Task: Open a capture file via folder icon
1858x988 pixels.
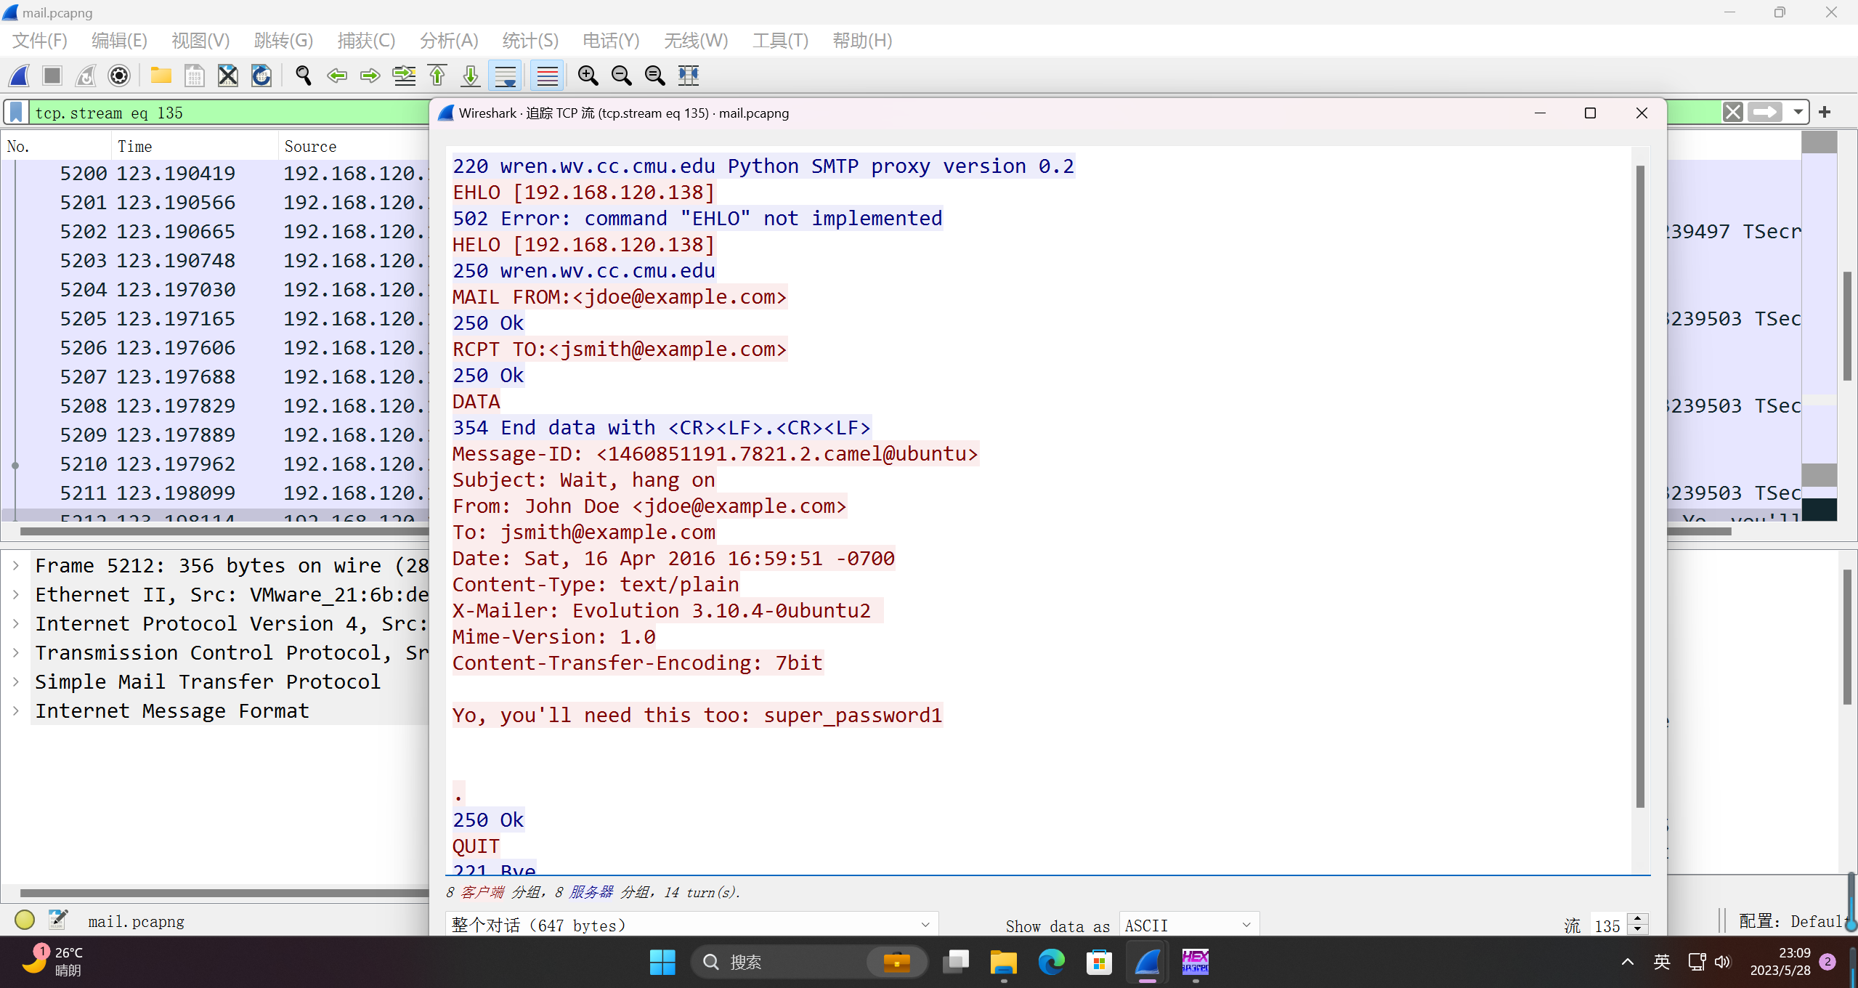Action: click(161, 76)
